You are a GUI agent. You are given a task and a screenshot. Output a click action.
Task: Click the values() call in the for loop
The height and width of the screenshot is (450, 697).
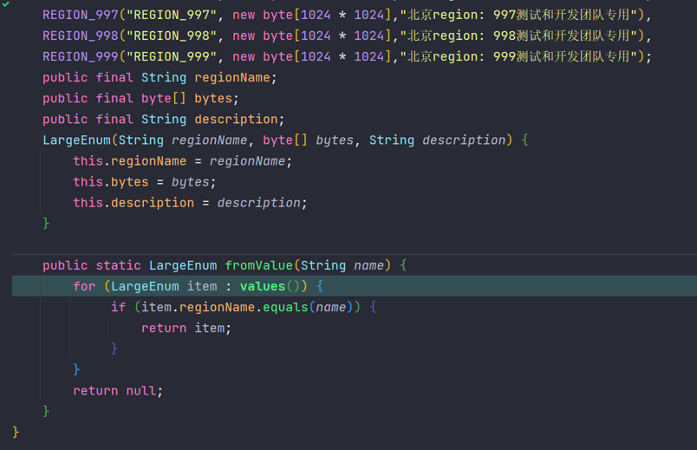270,286
